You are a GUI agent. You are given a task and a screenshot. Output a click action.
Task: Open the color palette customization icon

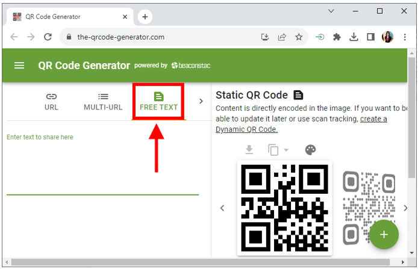310,150
